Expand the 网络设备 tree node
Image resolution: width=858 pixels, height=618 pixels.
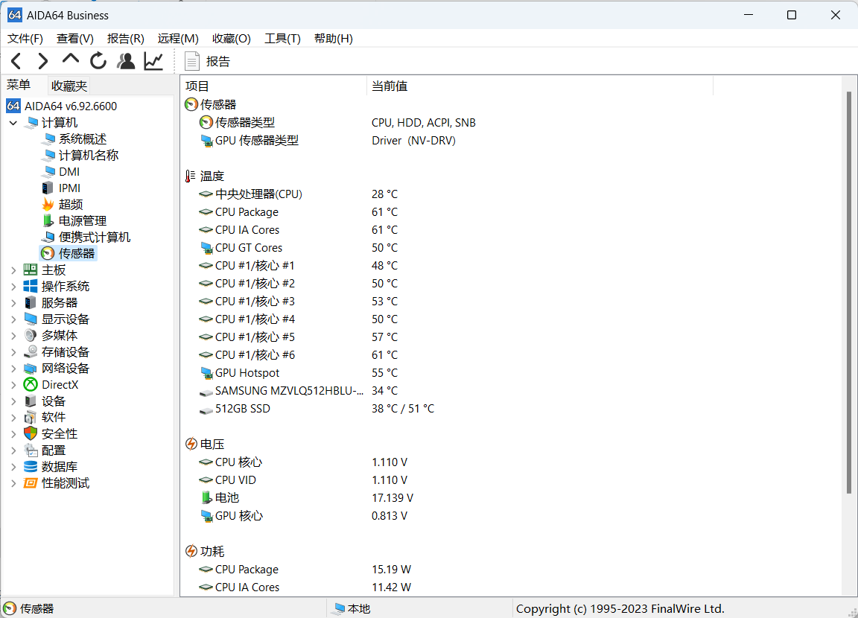pyautogui.click(x=13, y=369)
